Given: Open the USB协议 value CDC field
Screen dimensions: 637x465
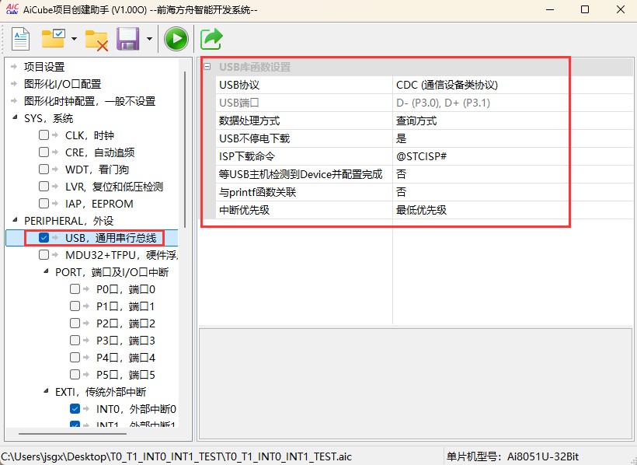Looking at the screenshot, I should click(x=513, y=85).
